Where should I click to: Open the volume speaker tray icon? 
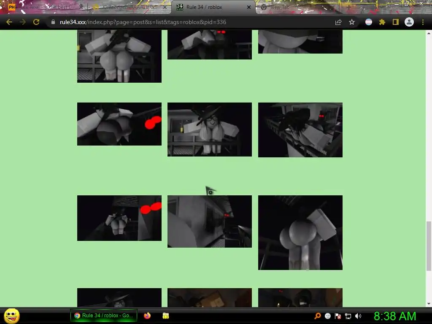358,316
